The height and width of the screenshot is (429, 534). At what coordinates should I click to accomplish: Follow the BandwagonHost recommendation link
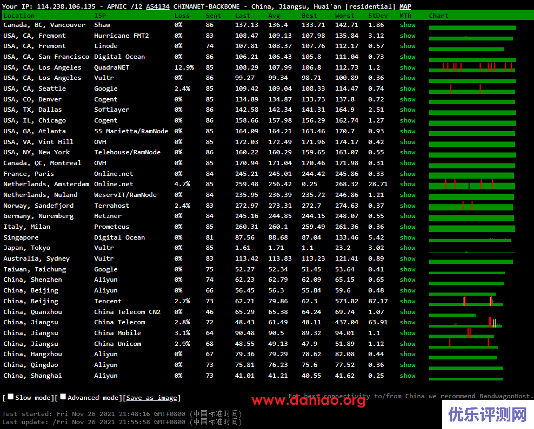click(x=505, y=397)
